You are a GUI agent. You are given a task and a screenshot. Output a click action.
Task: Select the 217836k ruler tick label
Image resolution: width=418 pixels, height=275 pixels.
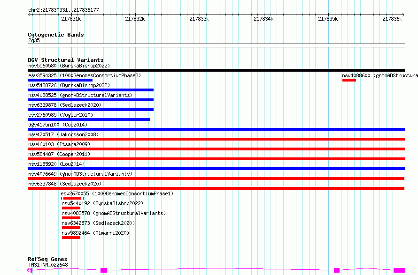pyautogui.click(x=392, y=19)
